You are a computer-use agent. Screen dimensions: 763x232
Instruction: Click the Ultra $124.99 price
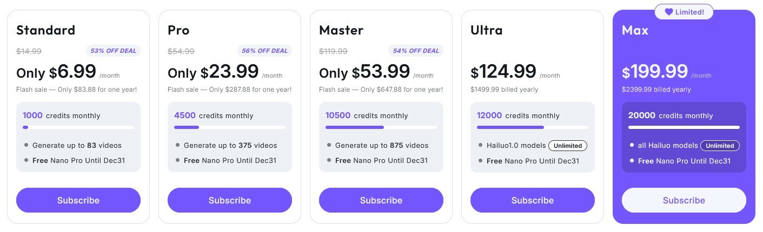[x=503, y=71]
